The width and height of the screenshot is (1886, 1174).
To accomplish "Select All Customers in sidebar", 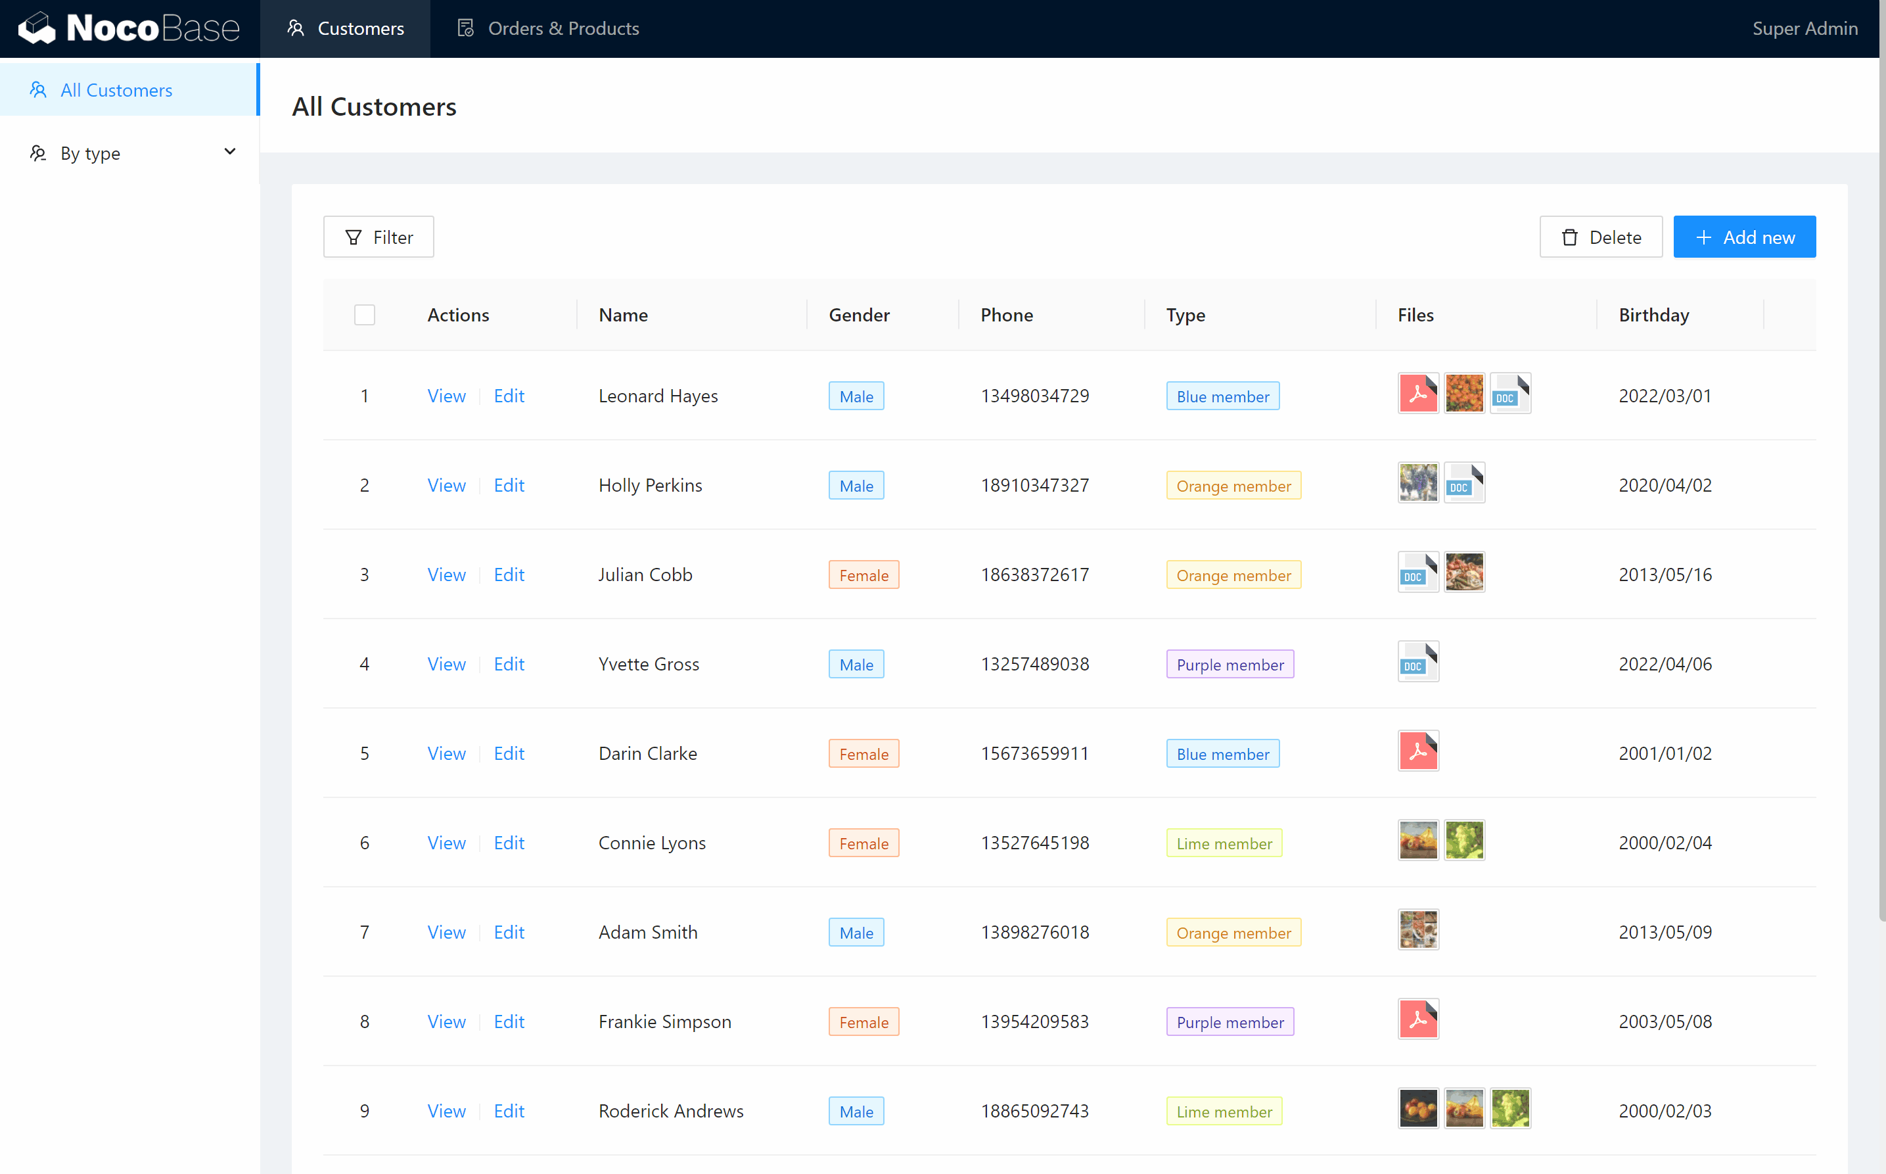I will [116, 90].
